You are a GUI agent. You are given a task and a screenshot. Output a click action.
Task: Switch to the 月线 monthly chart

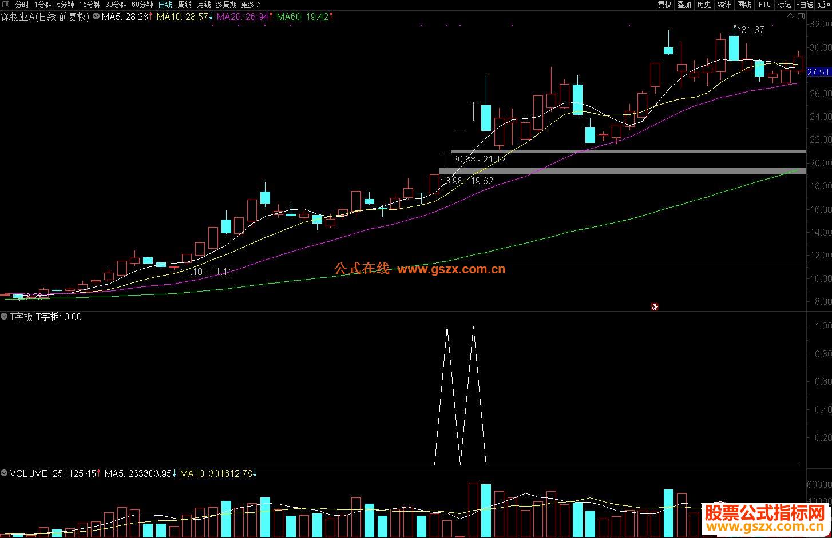click(204, 5)
